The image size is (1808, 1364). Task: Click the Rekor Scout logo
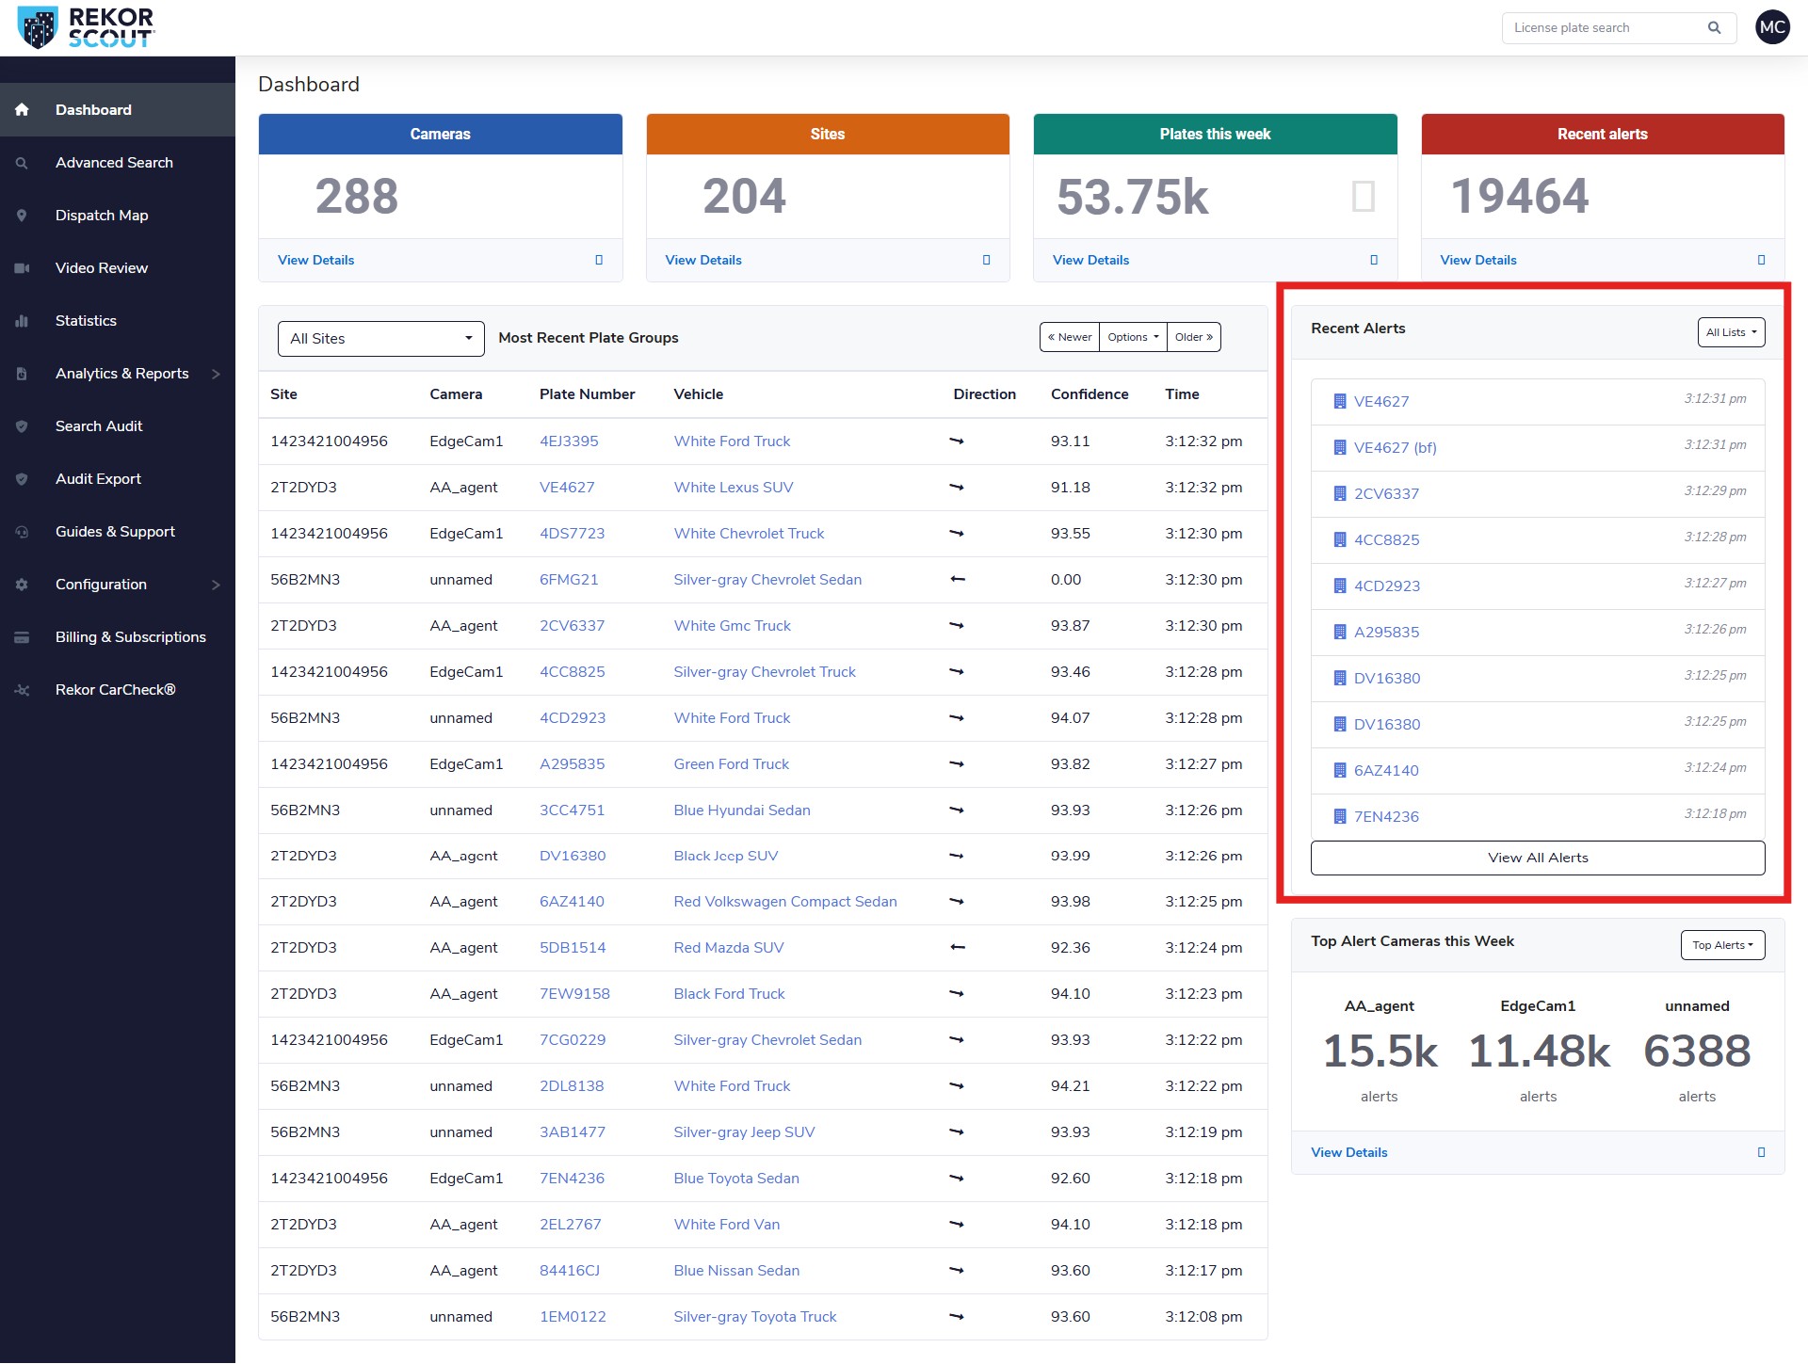85,27
